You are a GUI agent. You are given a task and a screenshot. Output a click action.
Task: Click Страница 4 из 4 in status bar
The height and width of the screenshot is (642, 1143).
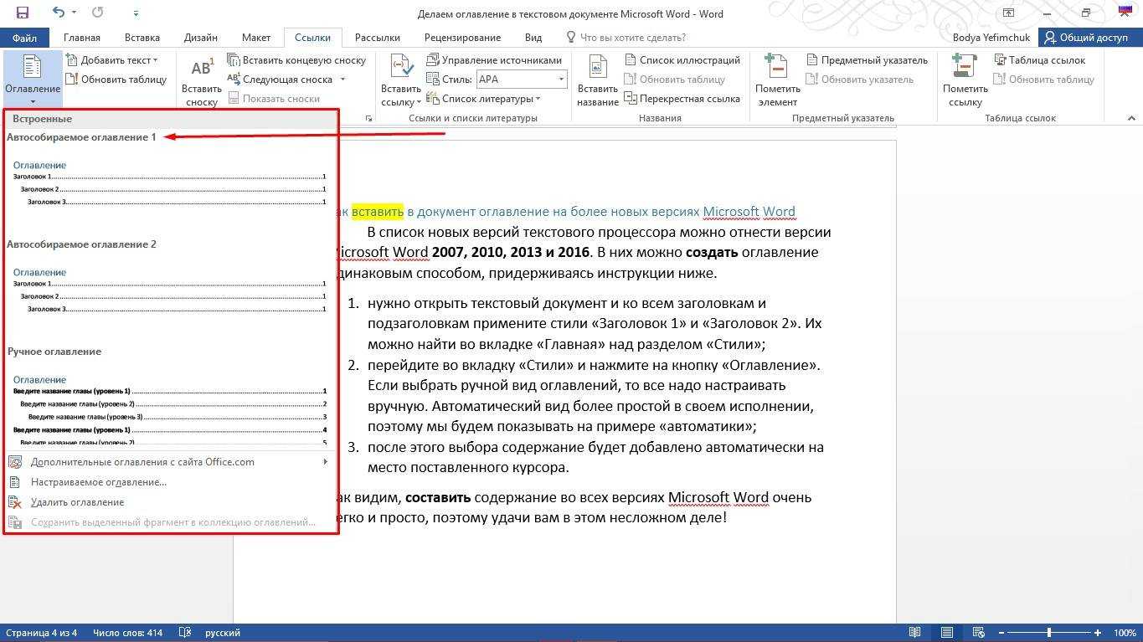tap(41, 633)
